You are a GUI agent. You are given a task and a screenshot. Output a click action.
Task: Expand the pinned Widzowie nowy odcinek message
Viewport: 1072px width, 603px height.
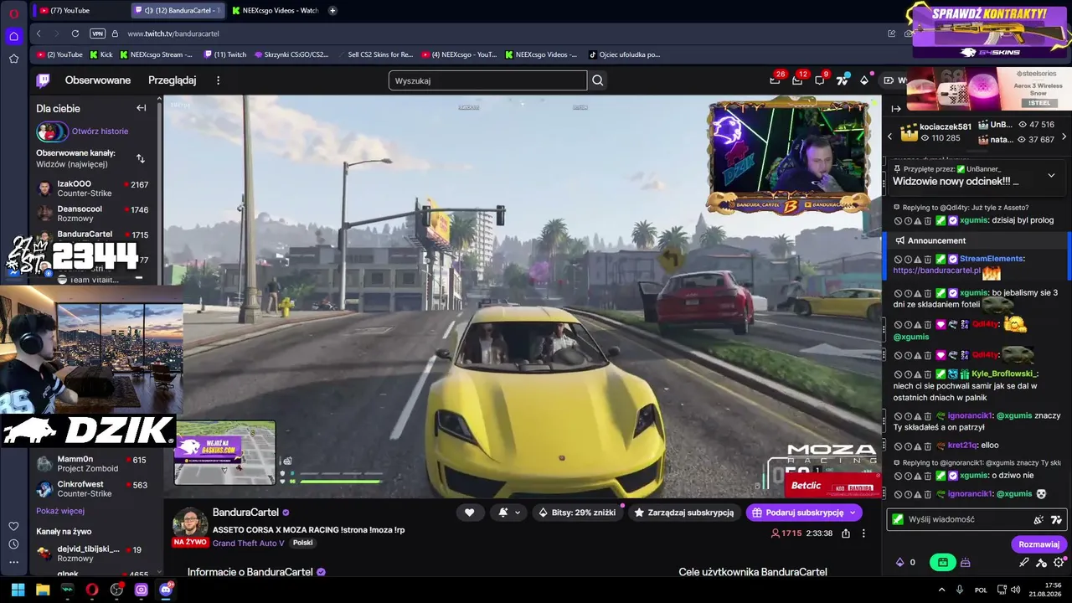coord(1051,175)
